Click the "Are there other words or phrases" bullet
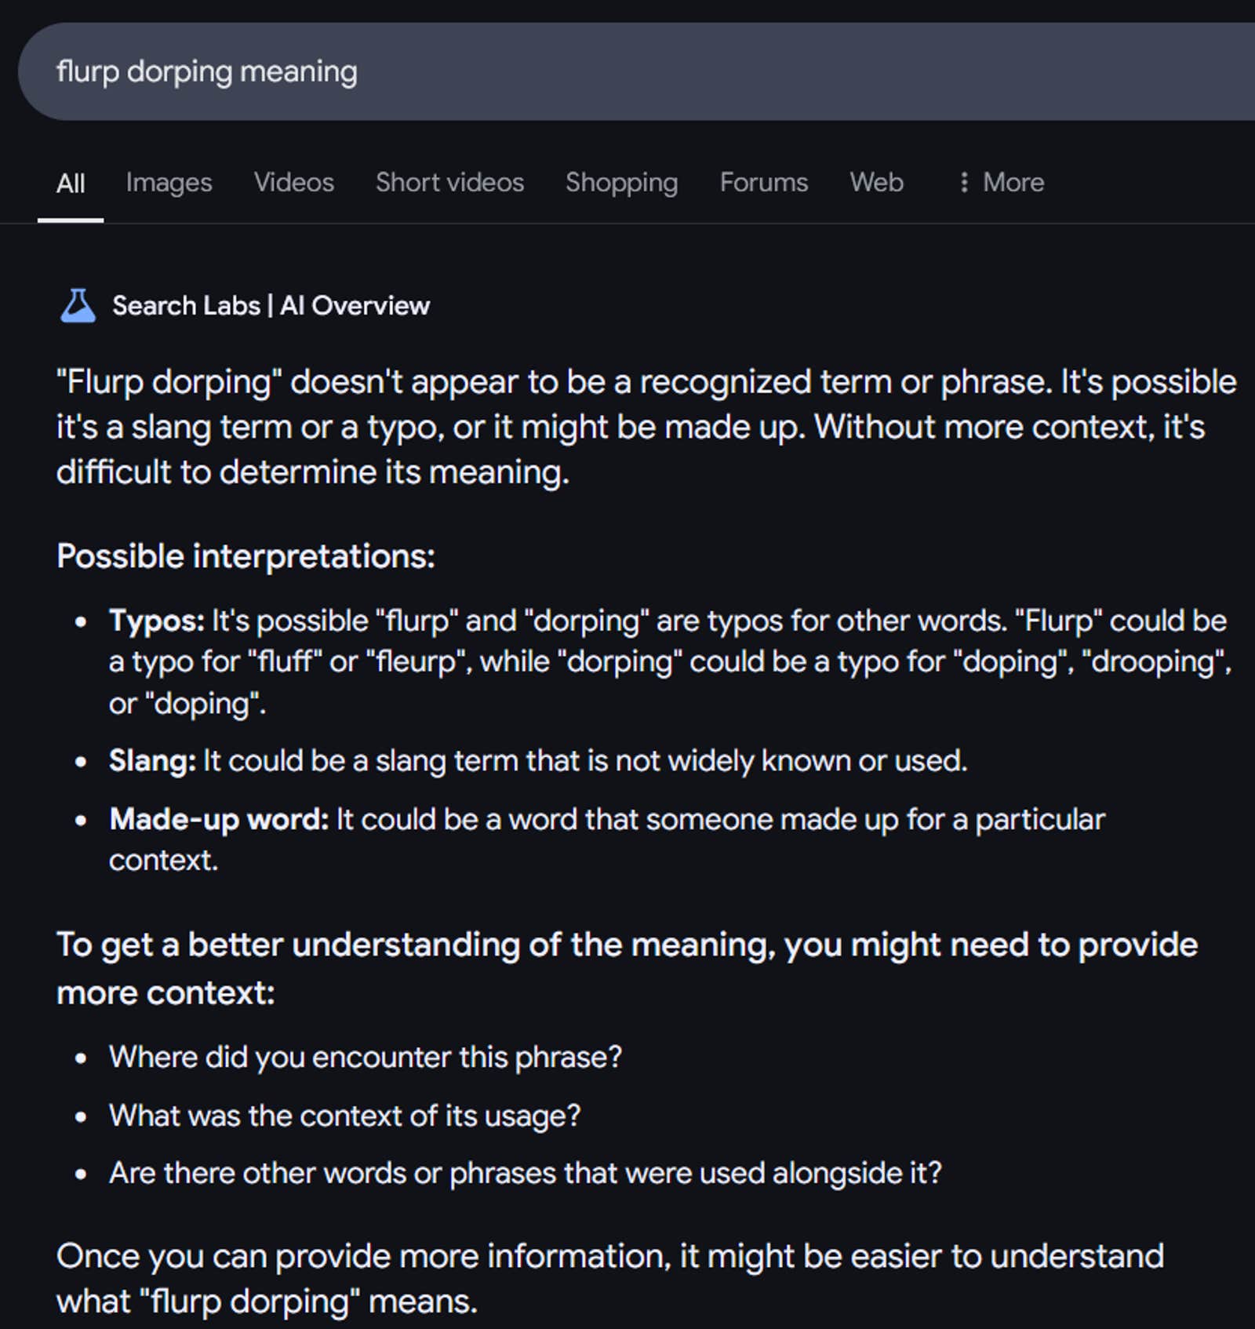Viewport: 1255px width, 1329px height. [x=525, y=1173]
